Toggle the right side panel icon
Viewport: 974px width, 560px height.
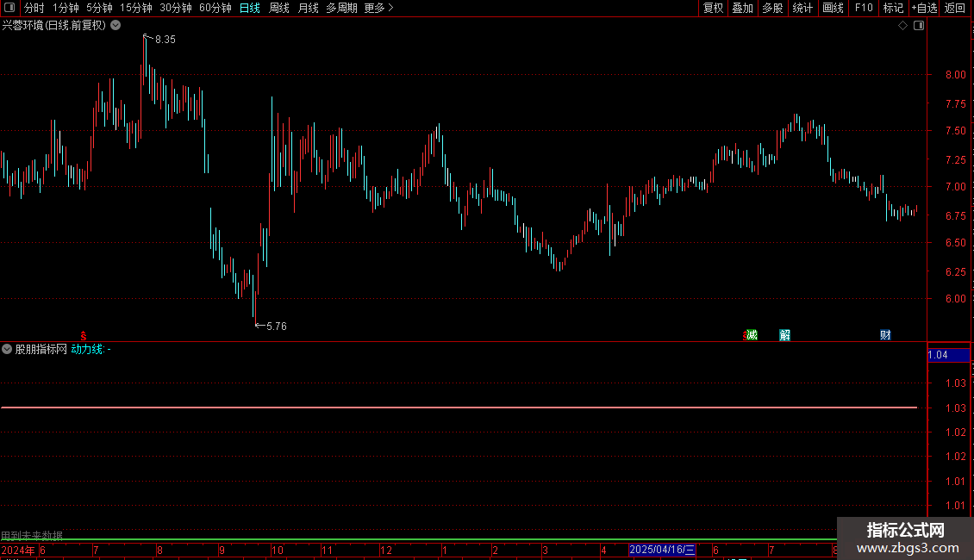[919, 26]
